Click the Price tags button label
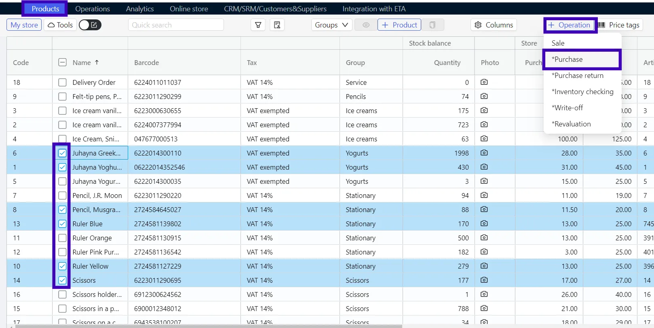 tap(624, 25)
